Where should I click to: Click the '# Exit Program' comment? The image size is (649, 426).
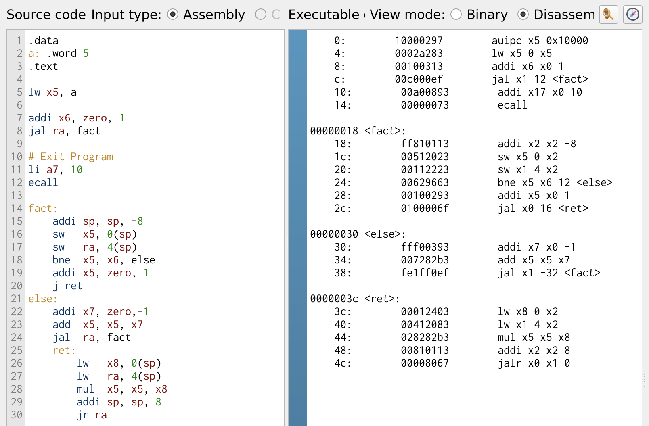pyautogui.click(x=71, y=157)
